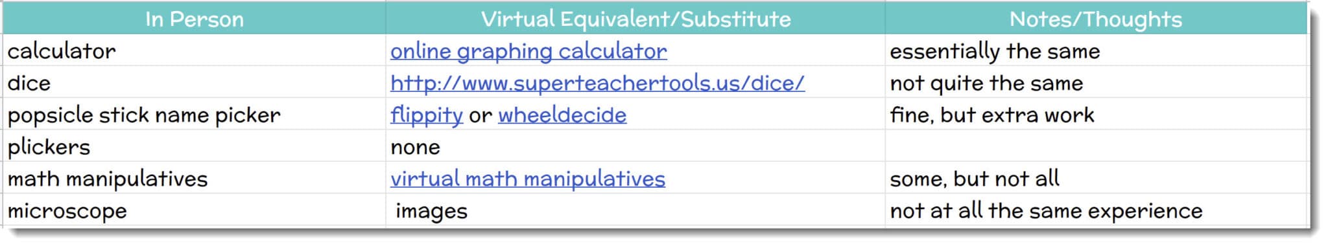Select the images cell
Viewport: 1328px width, 246px height.
pos(635,210)
